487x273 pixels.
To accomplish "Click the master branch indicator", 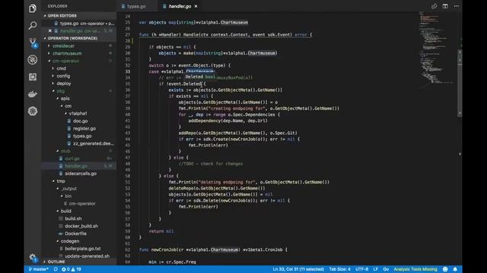I will [x=39, y=269].
